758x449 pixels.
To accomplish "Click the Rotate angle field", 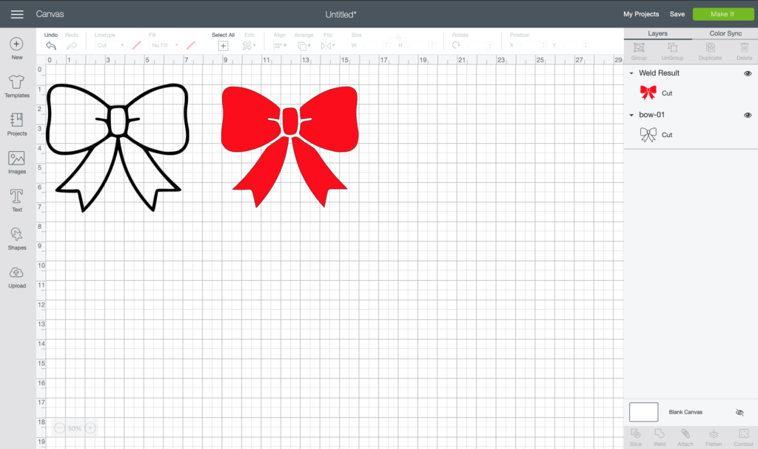I will (477, 45).
